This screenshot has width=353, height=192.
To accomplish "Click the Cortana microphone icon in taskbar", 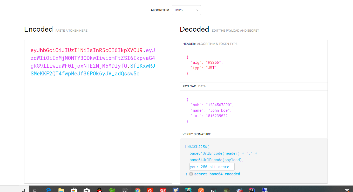I will pyautogui.click(x=24, y=190).
